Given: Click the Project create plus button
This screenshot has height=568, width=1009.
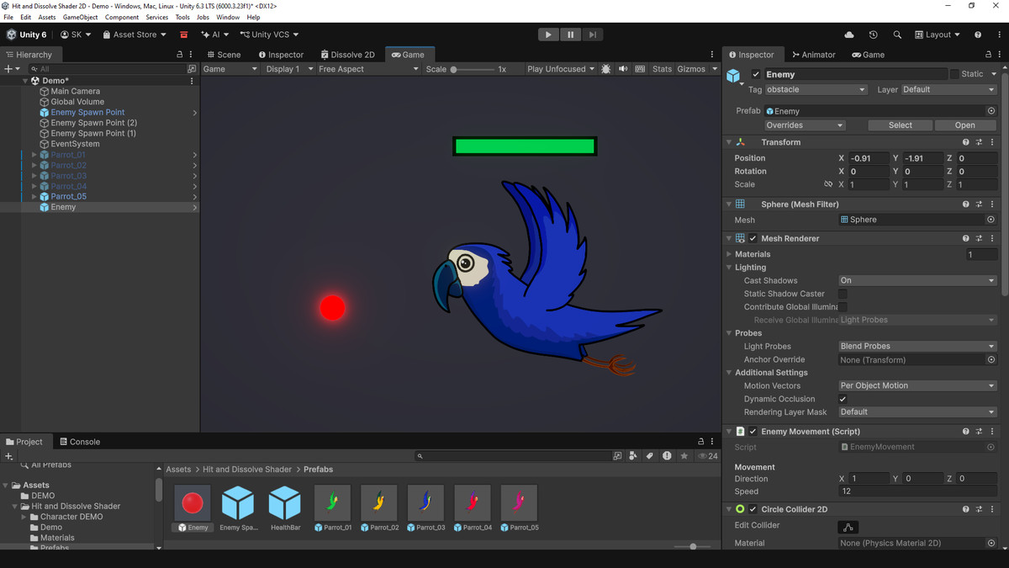Looking at the screenshot, I should pos(8,456).
